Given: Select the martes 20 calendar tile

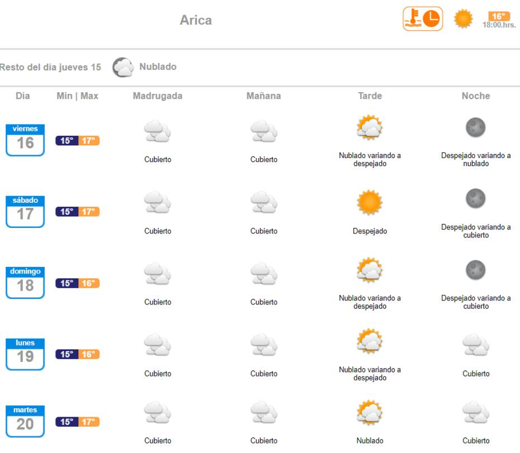Looking at the screenshot, I should [x=25, y=421].
